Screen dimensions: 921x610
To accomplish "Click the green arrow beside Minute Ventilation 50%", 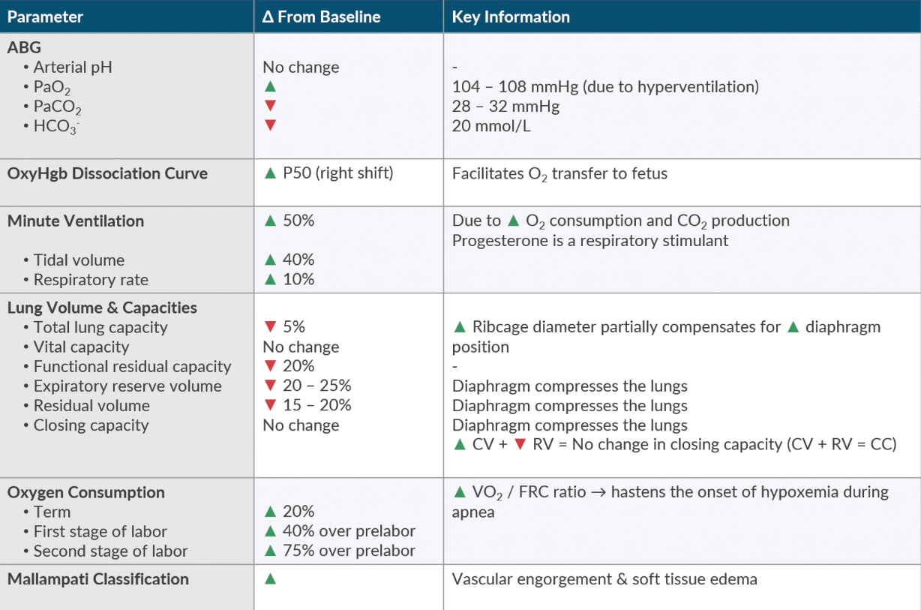I will [271, 221].
